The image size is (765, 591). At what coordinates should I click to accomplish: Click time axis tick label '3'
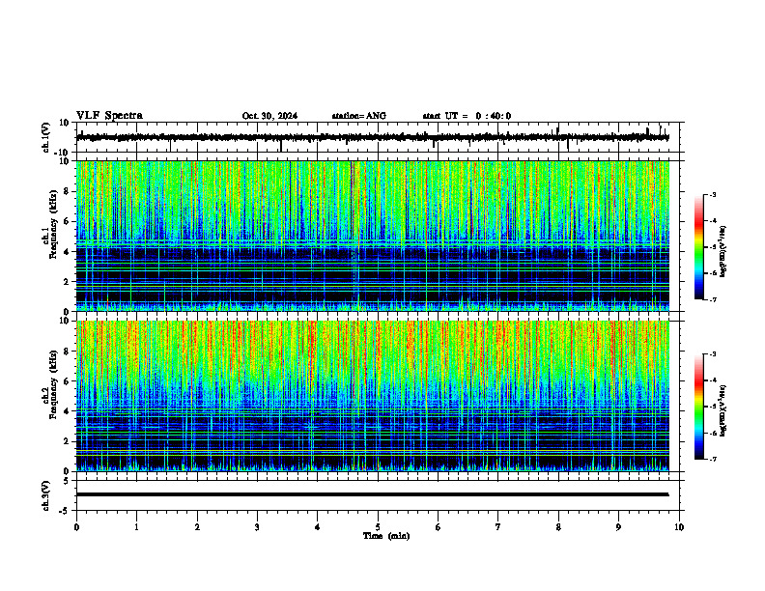coord(257,527)
